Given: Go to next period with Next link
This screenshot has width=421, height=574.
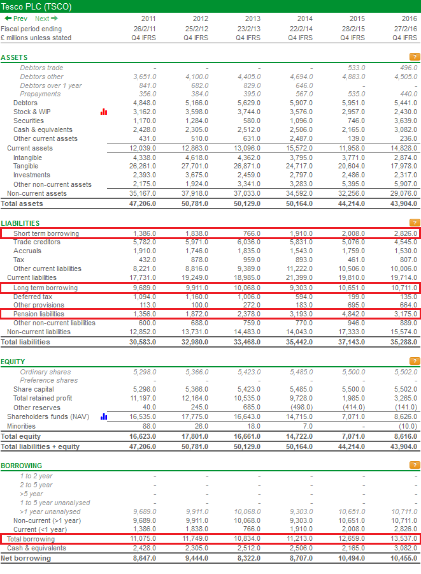Looking at the screenshot, I should coord(46,18).
